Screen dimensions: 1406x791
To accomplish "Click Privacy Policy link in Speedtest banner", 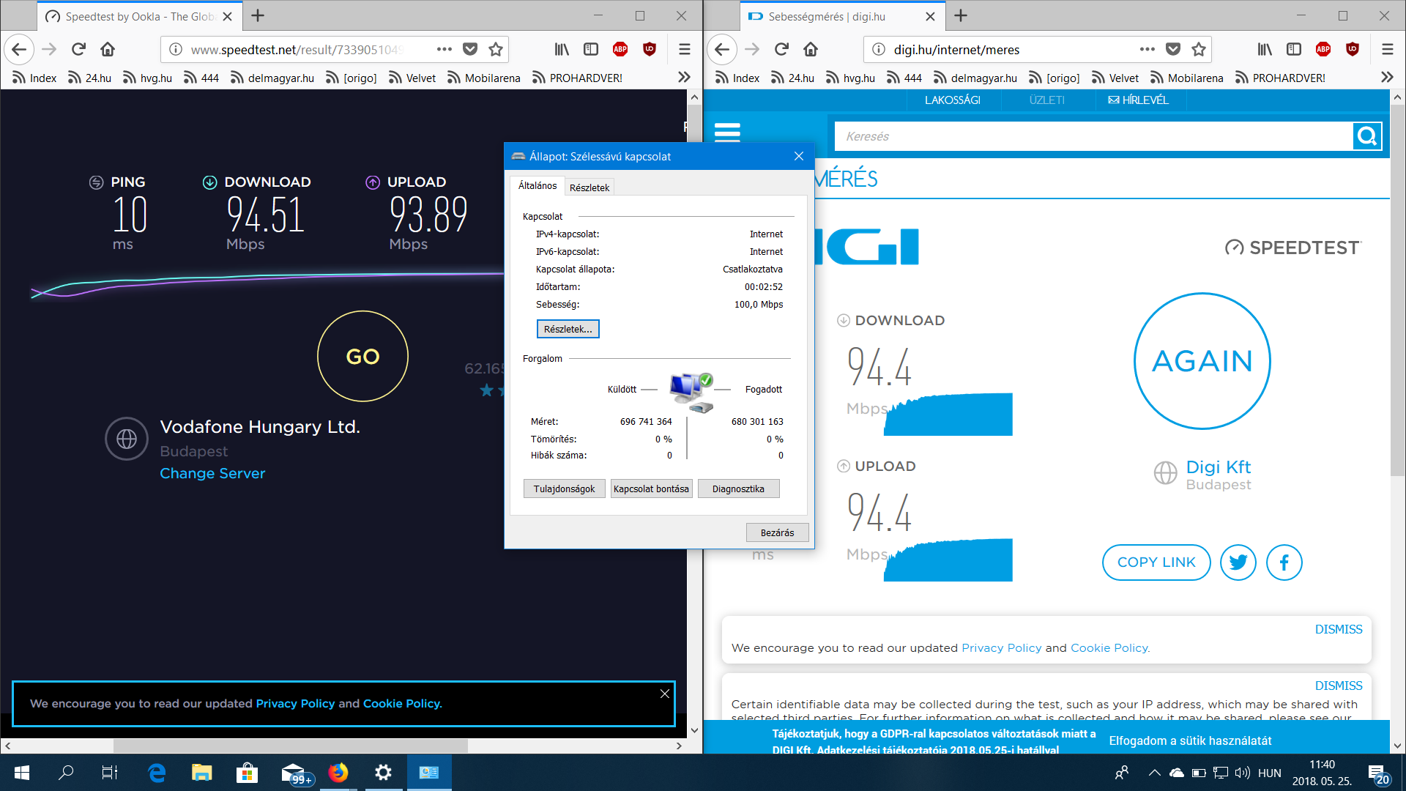I will 295,703.
